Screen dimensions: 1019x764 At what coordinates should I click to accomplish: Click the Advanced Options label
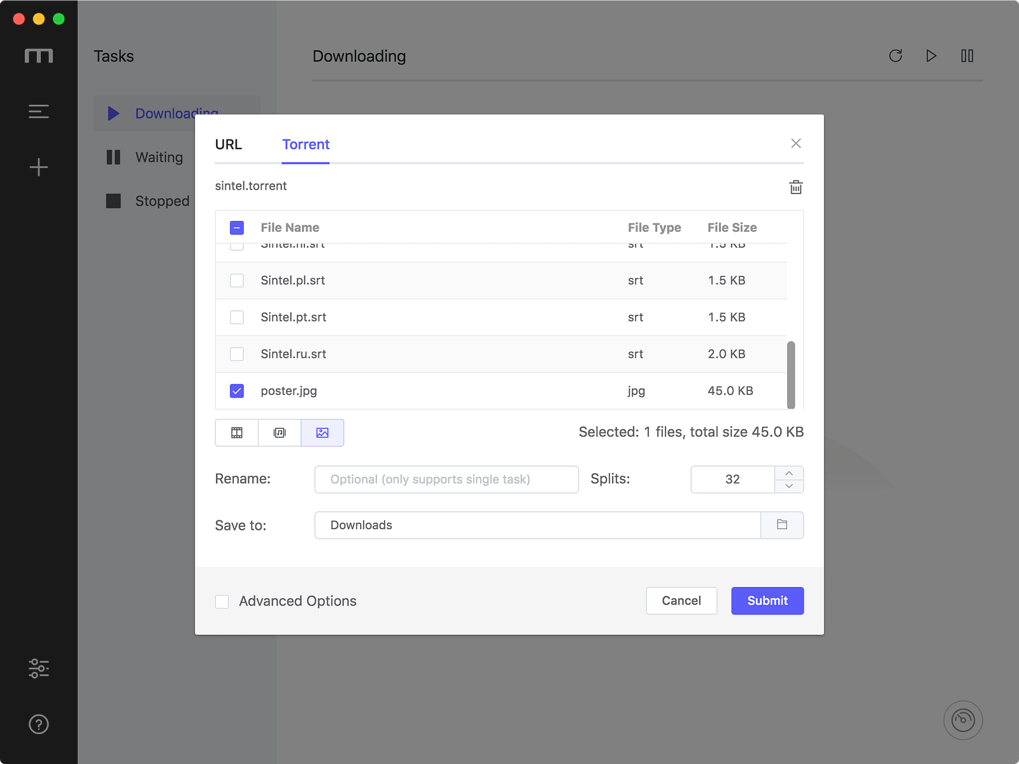tap(297, 601)
